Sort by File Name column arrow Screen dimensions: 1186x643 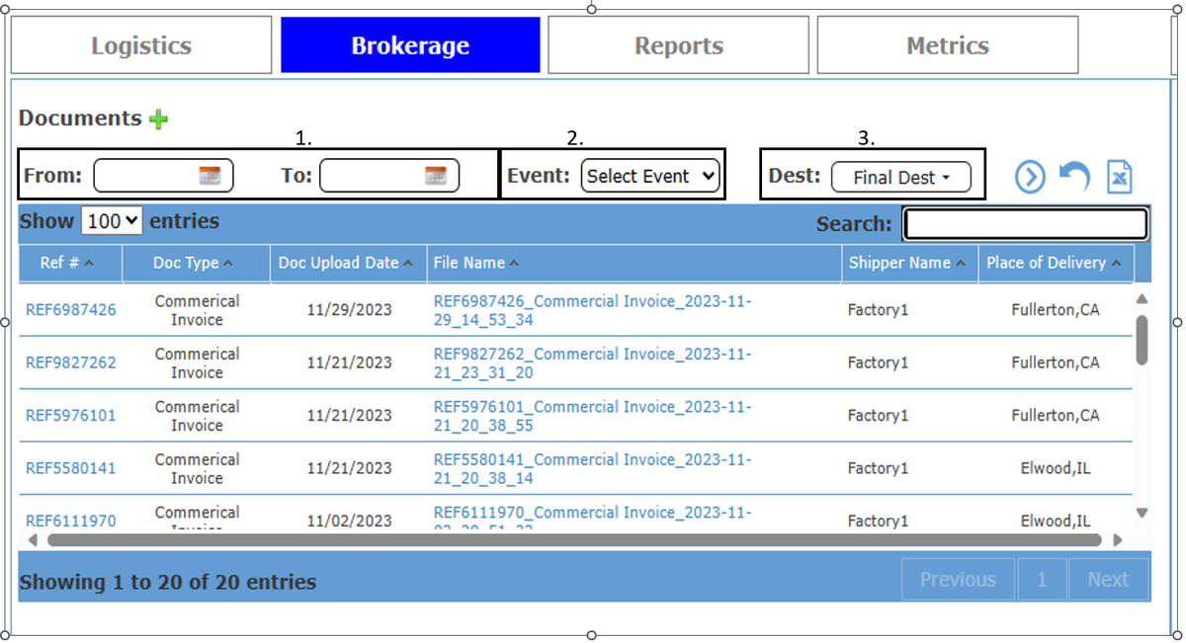pos(514,264)
